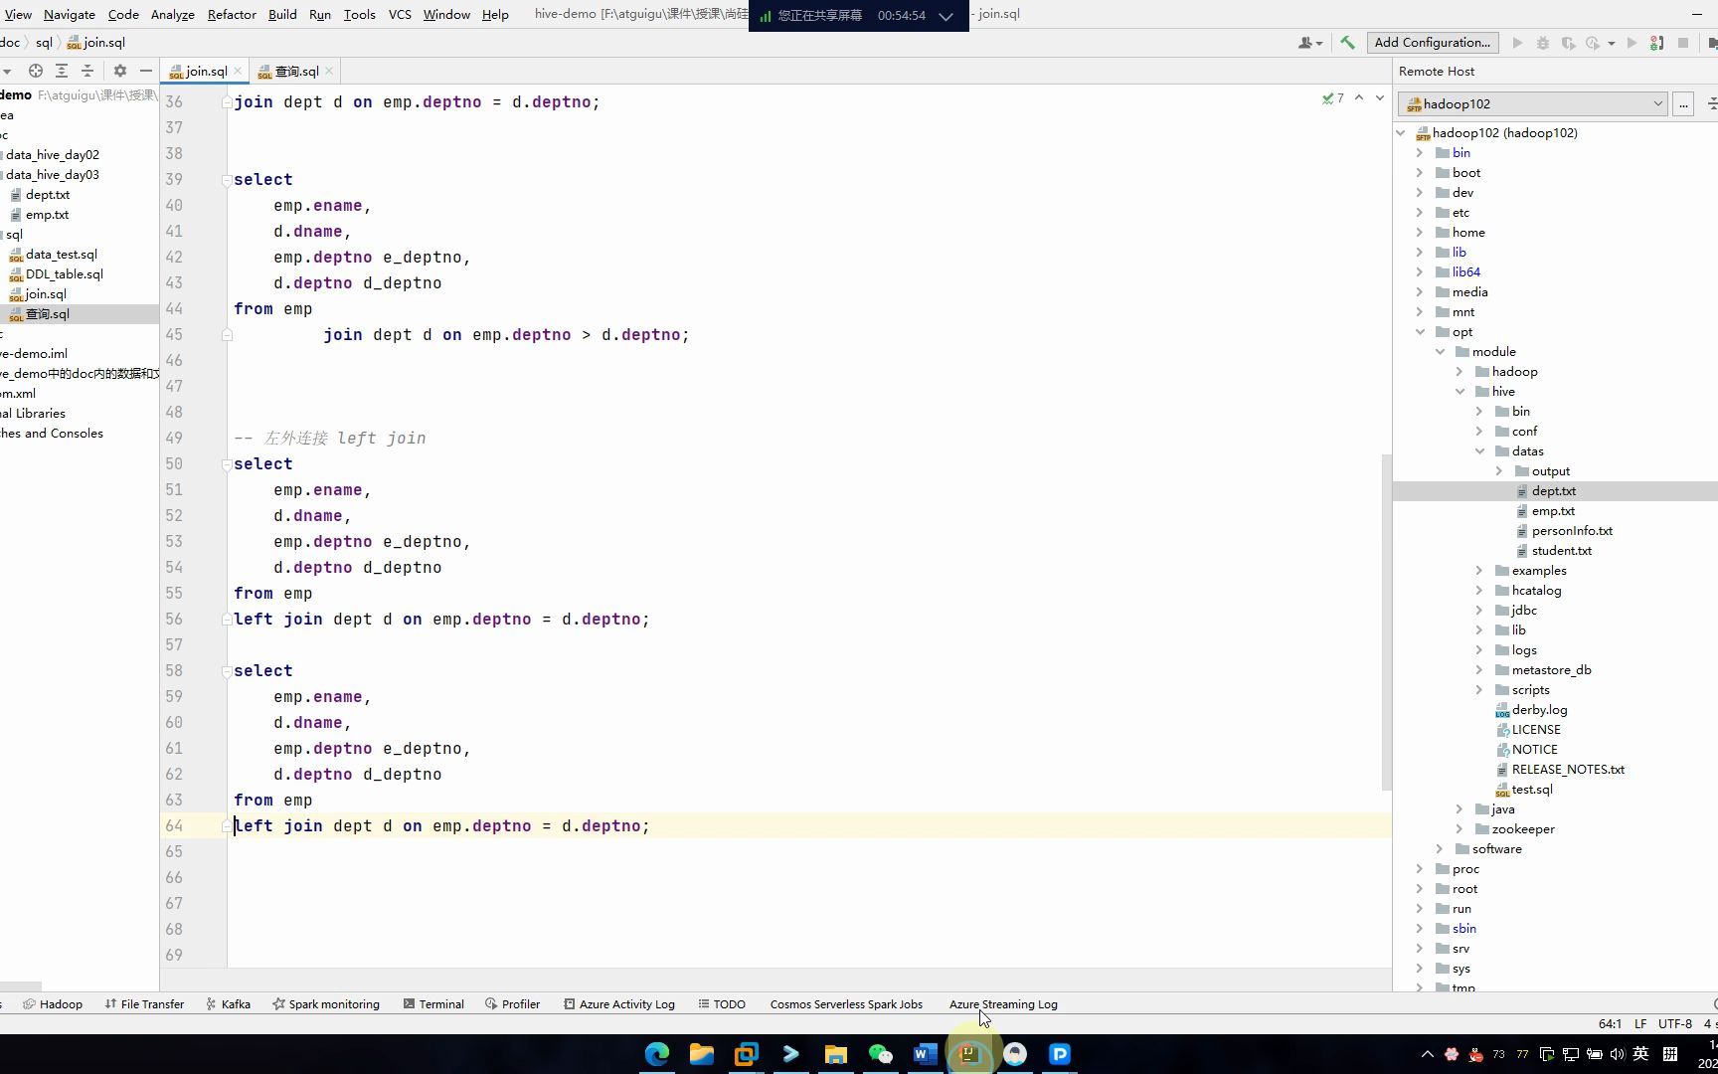Expand the zookeeper folder in Remote Host
Screen dimensions: 1718x1074
click(x=1460, y=829)
